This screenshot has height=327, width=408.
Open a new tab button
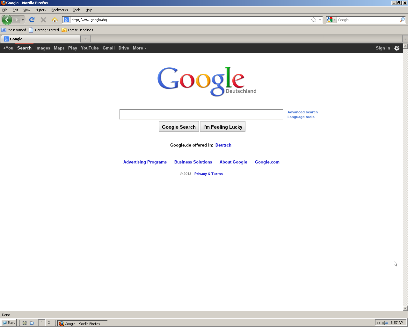(x=85, y=39)
